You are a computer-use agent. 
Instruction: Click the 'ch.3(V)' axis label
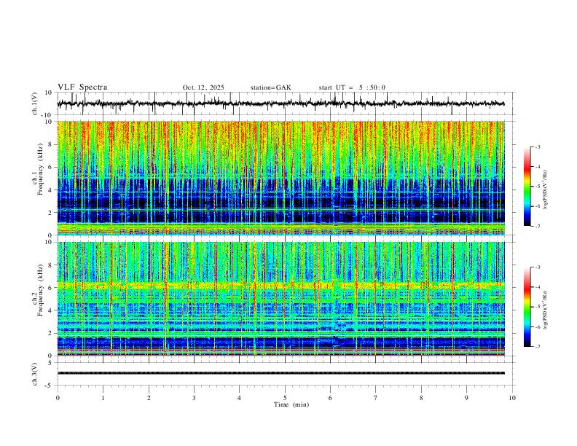[x=35, y=374]
